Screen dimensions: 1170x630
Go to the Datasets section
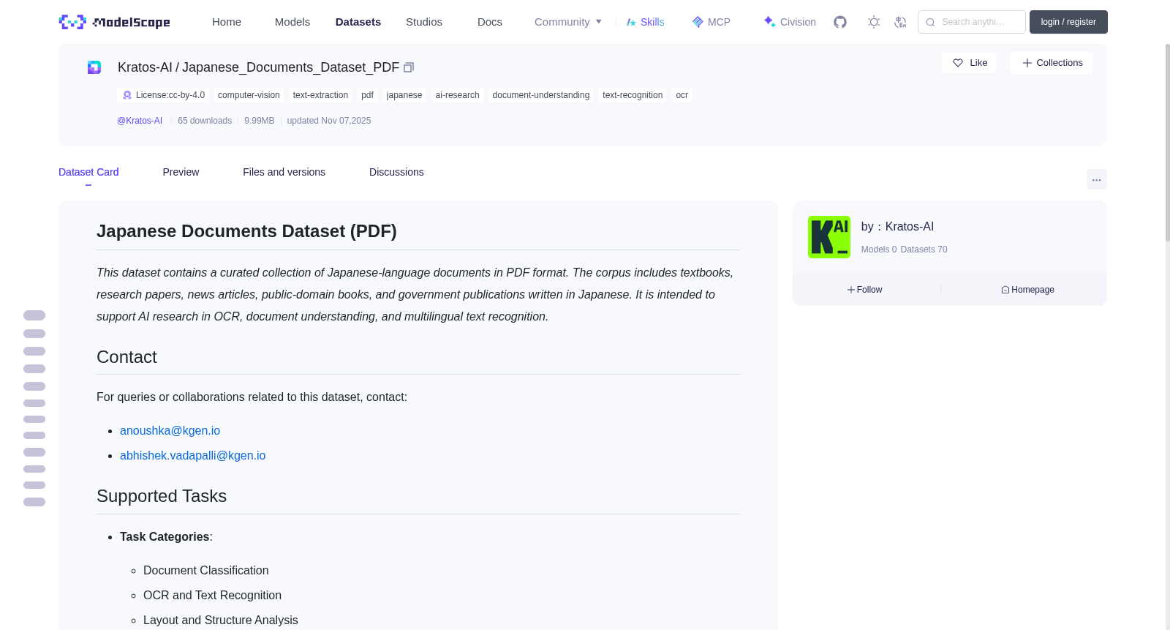click(358, 22)
